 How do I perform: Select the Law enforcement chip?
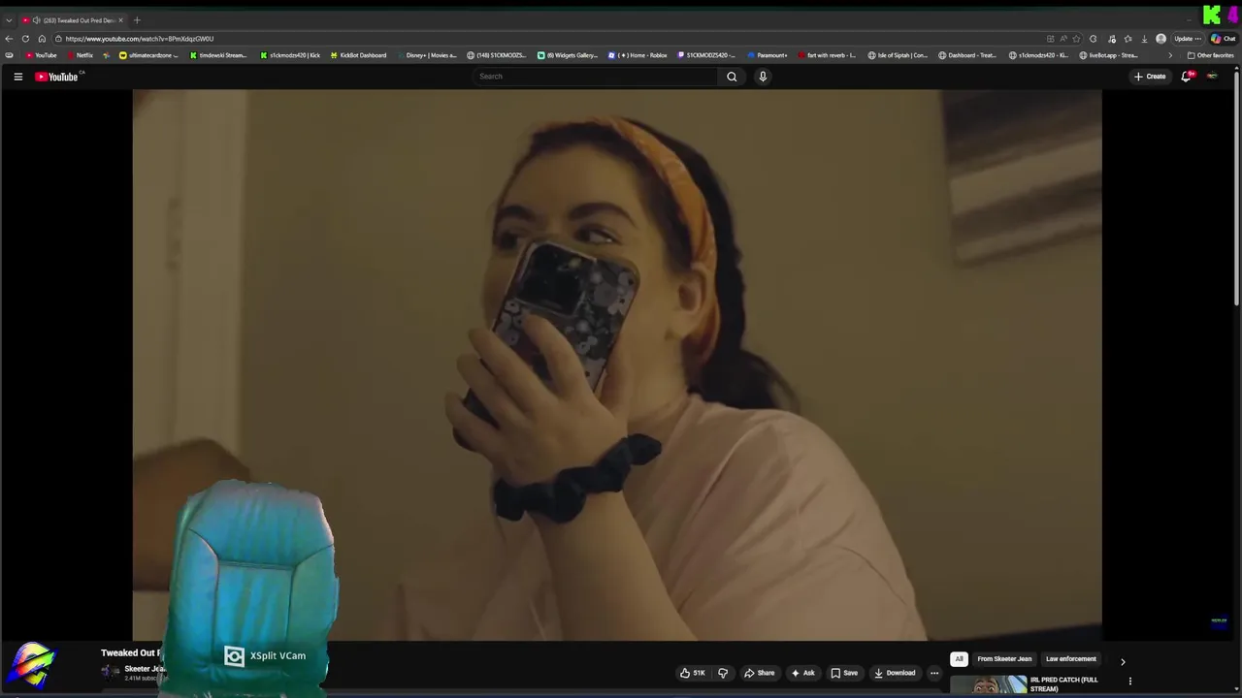click(x=1071, y=659)
